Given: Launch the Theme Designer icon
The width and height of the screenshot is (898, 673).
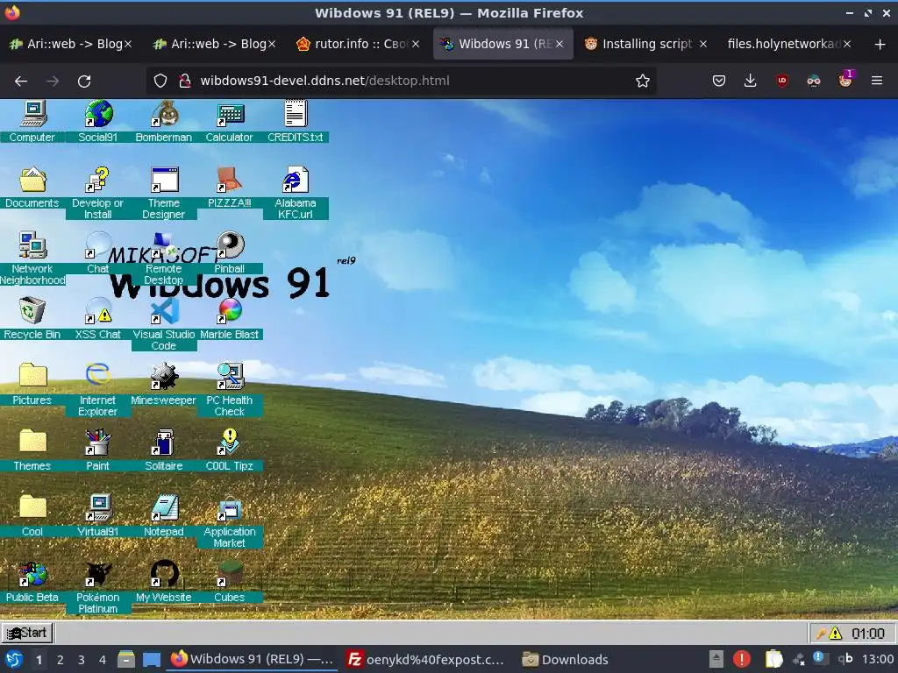Looking at the screenshot, I should tap(164, 179).
